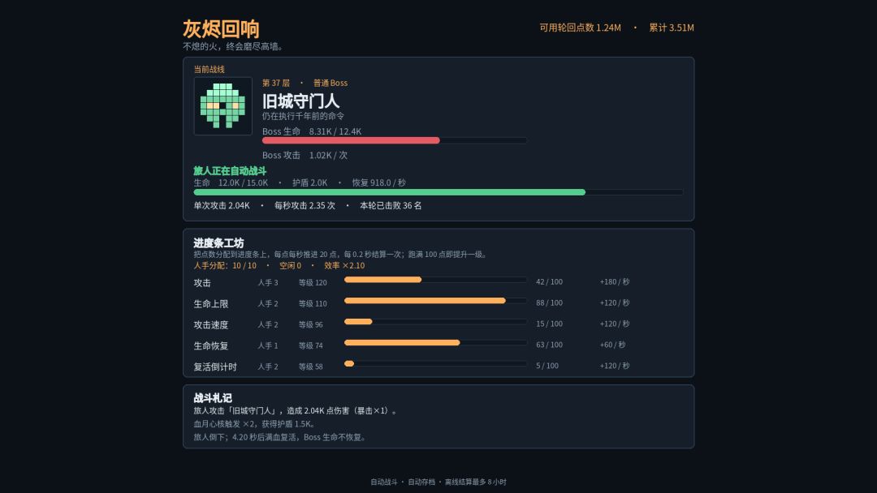Click 人手 3 in 攻击 row
877x493 pixels.
click(x=268, y=282)
